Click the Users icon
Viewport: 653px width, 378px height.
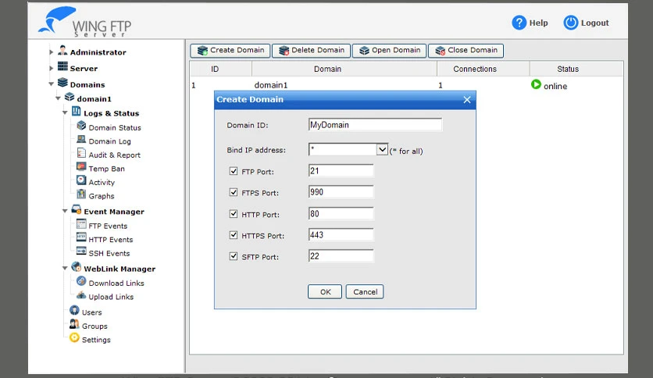(74, 310)
